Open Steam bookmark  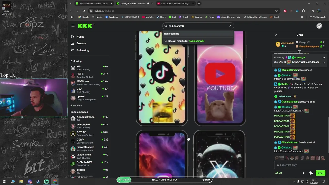(161, 17)
